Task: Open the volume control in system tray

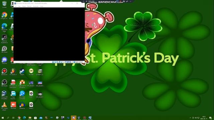Action: click(196, 118)
